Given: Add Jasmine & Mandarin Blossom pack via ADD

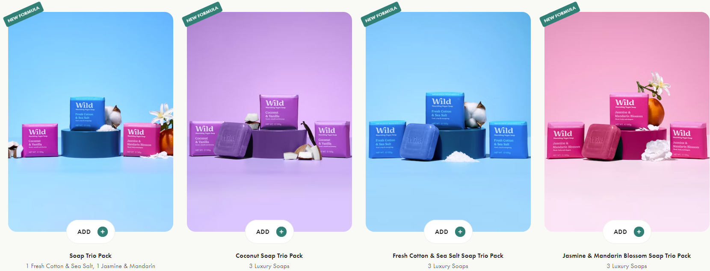Looking at the screenshot, I should coord(620,232).
